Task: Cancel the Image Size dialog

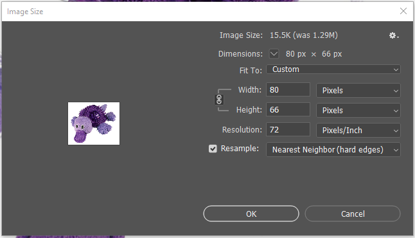Action: click(x=353, y=214)
